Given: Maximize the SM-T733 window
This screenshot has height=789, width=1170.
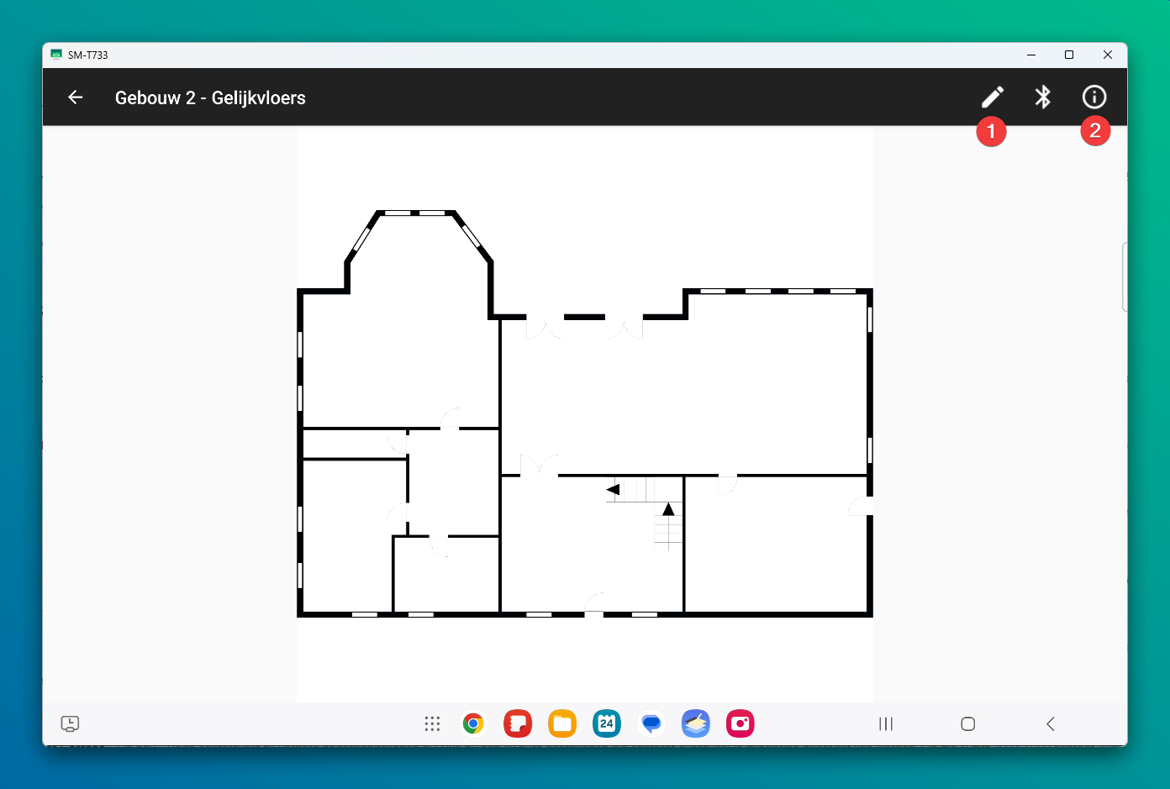Looking at the screenshot, I should click(x=1069, y=55).
